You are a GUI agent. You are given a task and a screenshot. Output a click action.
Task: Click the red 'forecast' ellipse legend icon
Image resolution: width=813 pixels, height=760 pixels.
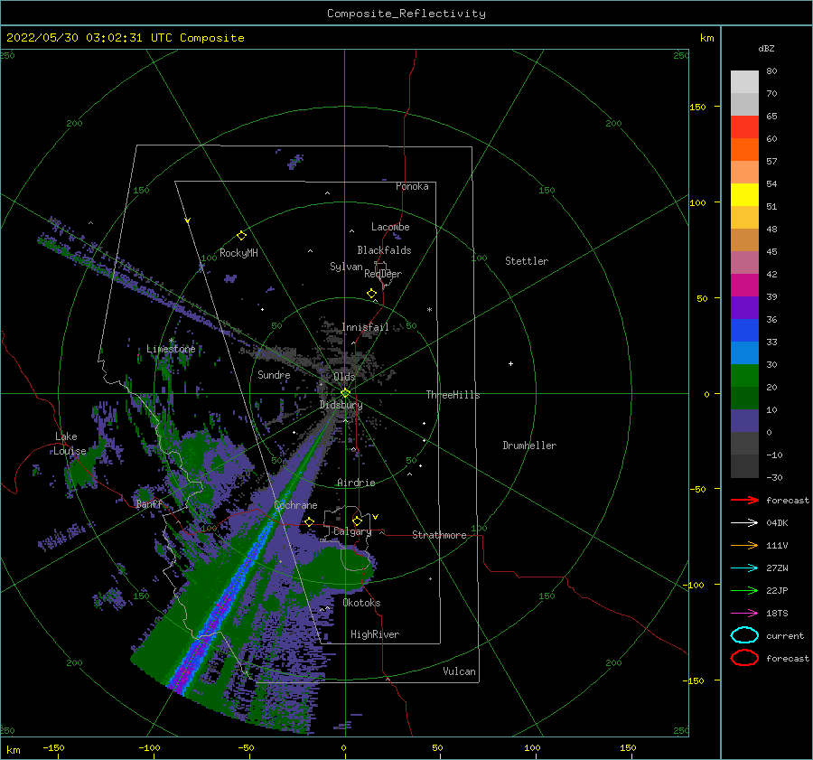pyautogui.click(x=744, y=658)
